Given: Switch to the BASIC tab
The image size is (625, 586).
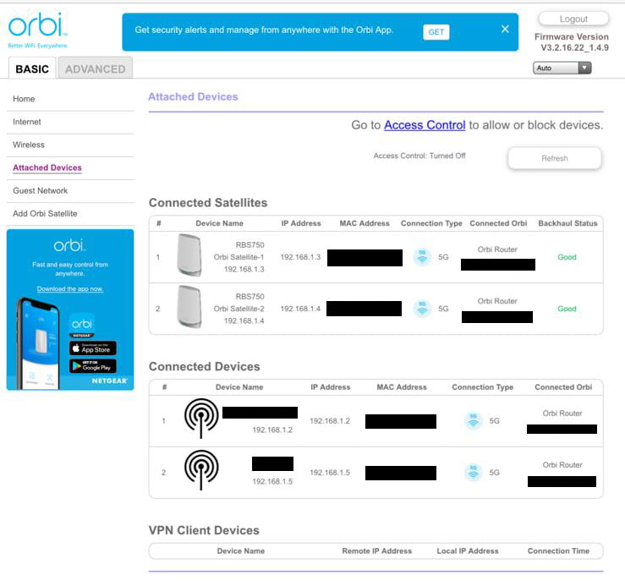Looking at the screenshot, I should (x=32, y=69).
